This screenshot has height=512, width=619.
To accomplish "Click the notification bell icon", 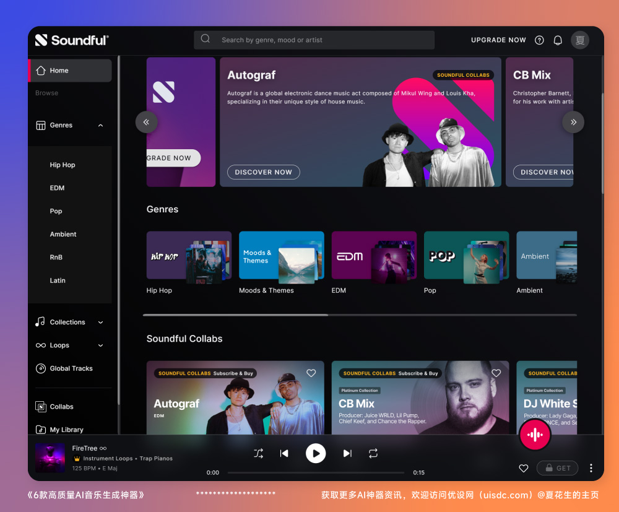I will pos(558,40).
